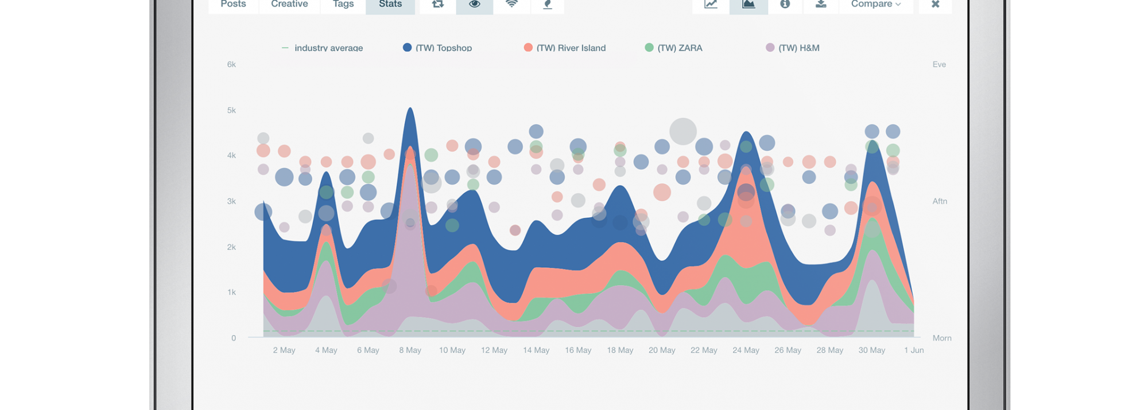This screenshot has height=410, width=1148.
Task: Open the info icon
Action: (x=785, y=5)
